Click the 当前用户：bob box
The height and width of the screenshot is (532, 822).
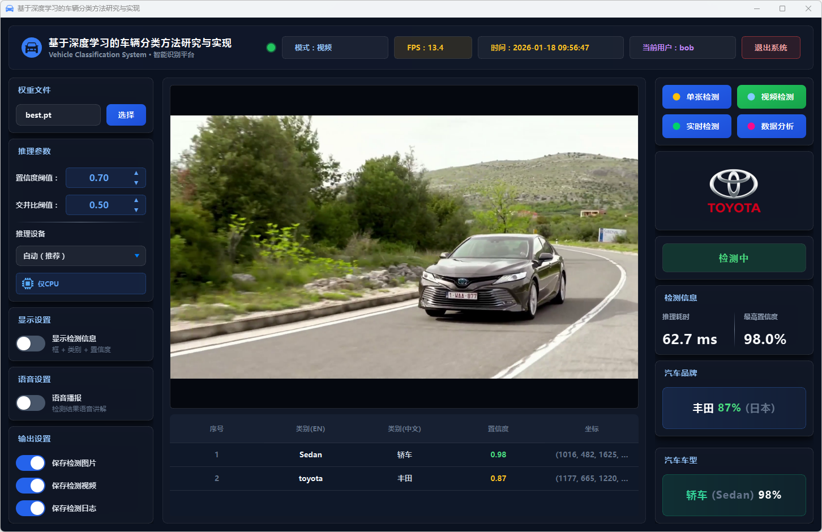[x=683, y=48]
